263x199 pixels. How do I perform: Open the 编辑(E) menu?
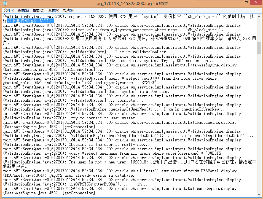[23, 10]
